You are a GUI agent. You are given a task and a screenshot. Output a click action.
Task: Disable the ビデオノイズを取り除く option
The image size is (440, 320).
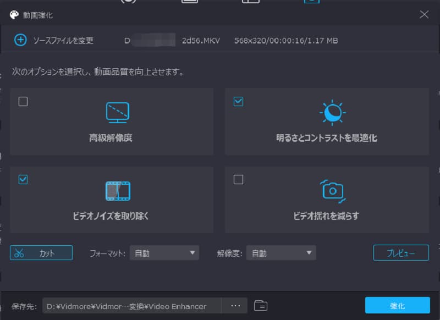point(22,179)
